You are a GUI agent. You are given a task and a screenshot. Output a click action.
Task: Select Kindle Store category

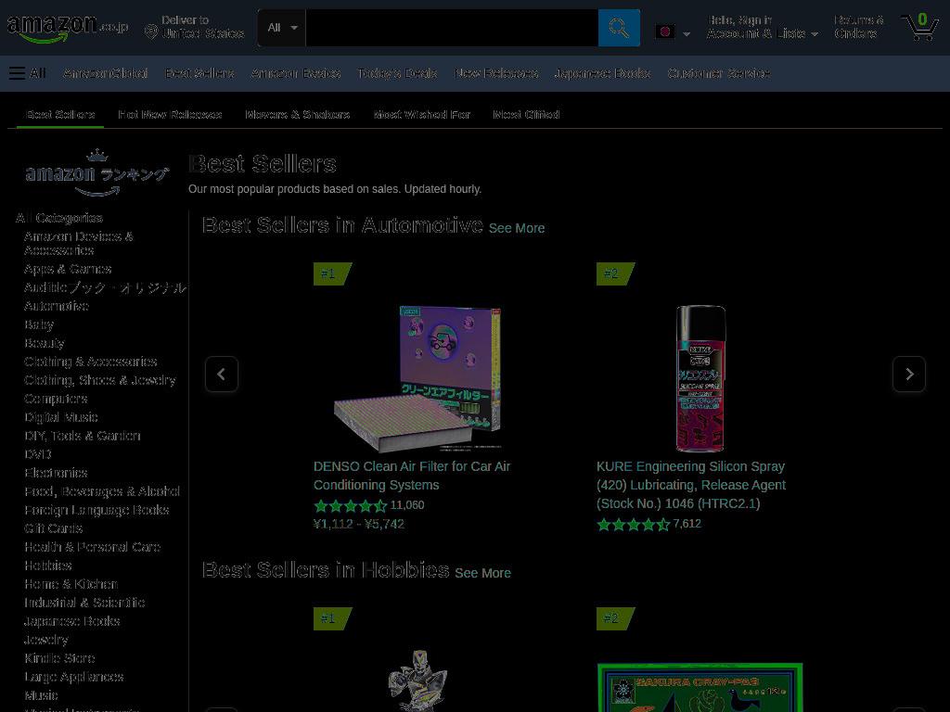pyautogui.click(x=59, y=658)
